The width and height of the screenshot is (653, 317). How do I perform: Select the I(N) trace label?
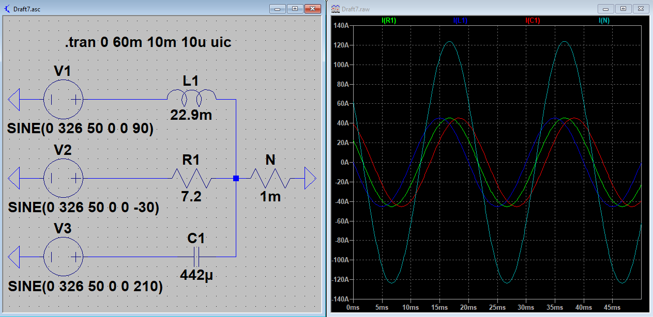pyautogui.click(x=605, y=20)
